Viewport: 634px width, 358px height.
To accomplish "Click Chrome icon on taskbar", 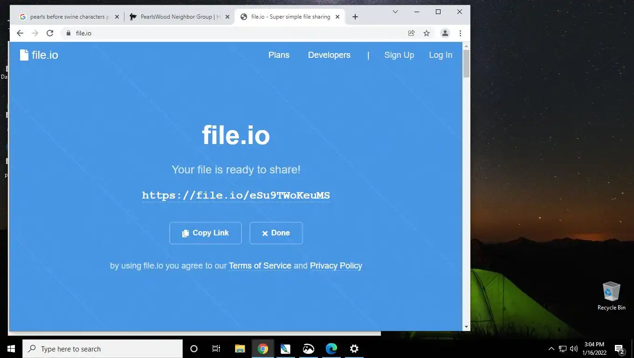I will pos(263,349).
